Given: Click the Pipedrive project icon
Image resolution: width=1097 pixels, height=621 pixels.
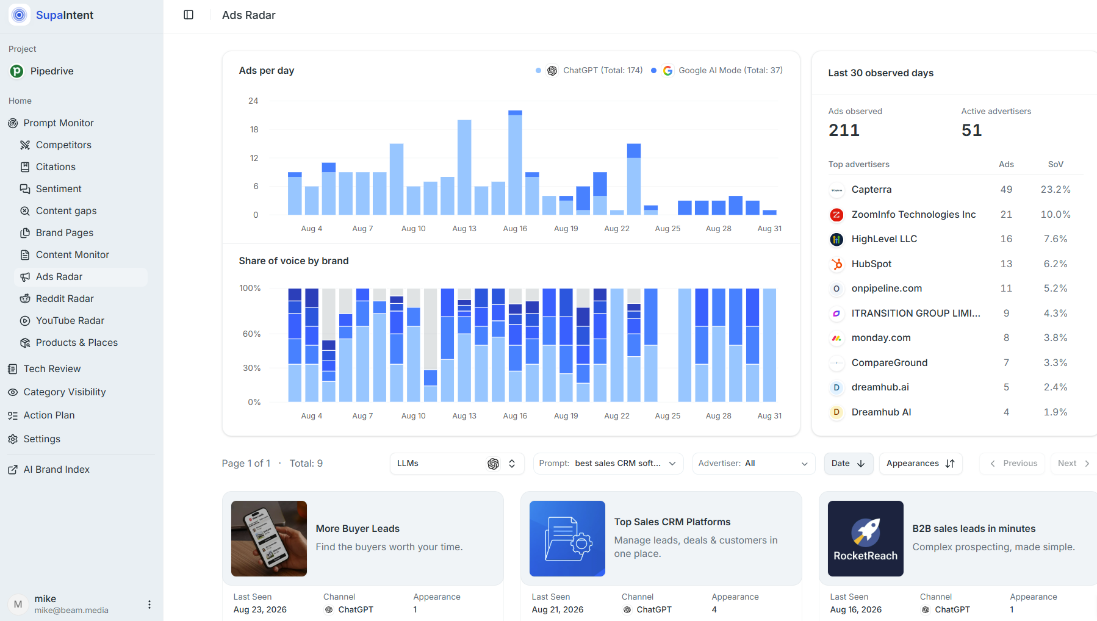Looking at the screenshot, I should coord(17,71).
